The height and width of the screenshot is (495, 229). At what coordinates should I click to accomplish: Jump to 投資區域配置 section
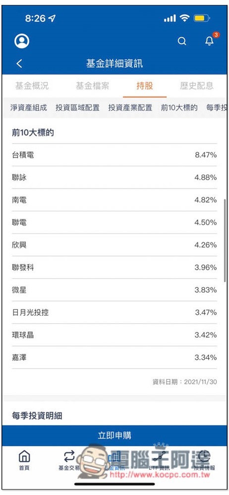(77, 107)
